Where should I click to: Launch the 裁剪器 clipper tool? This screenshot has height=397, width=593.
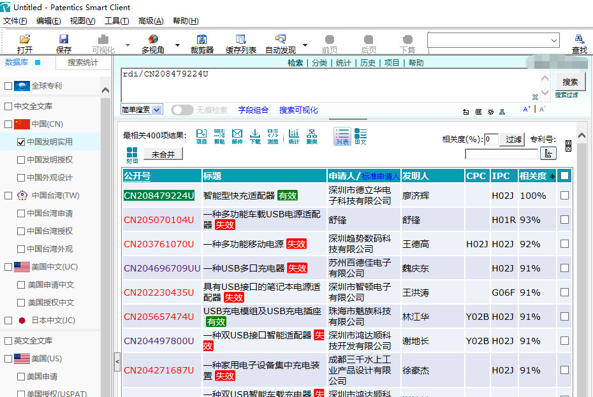pyautogui.click(x=202, y=44)
